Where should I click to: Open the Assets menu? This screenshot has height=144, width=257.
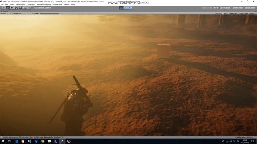(x=12, y=4)
